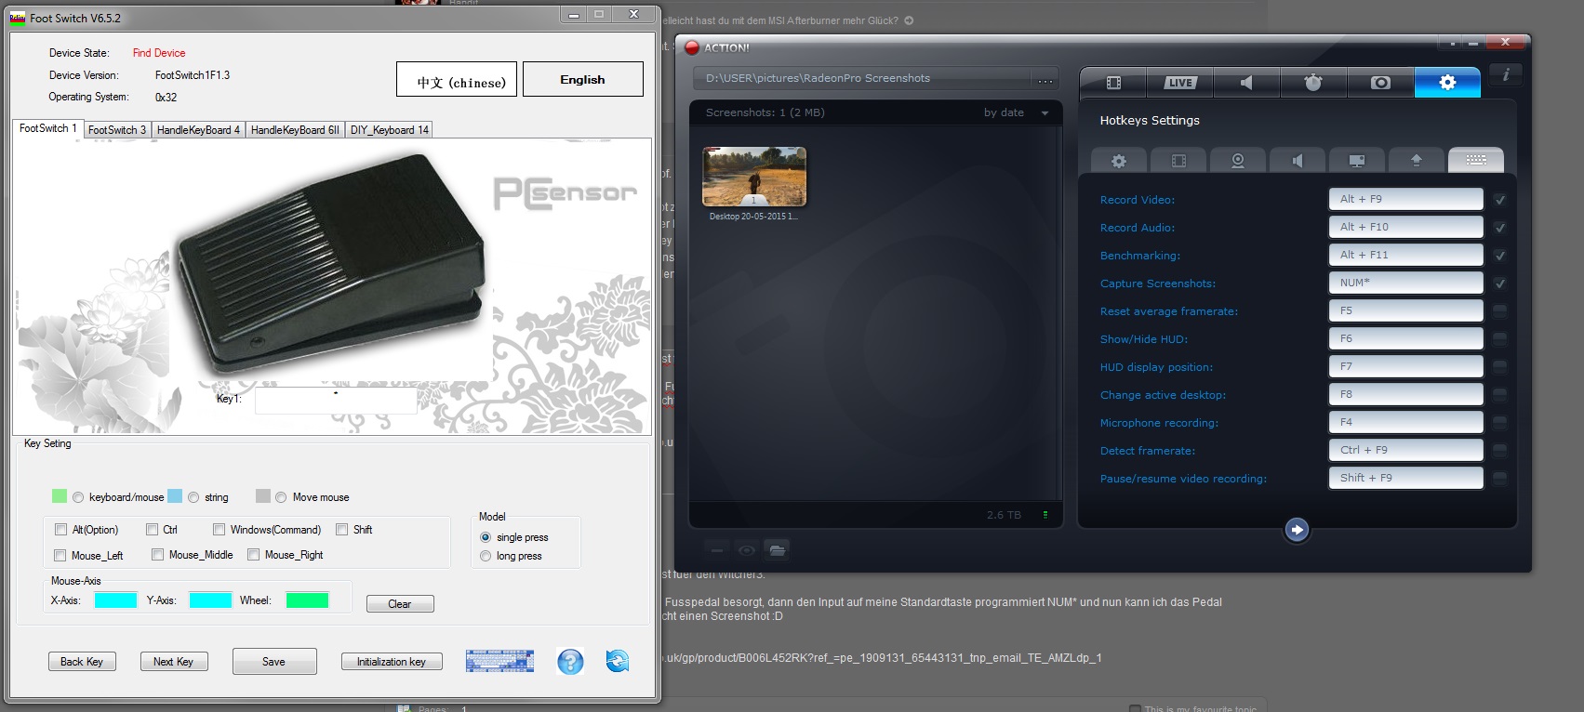
Task: Open audio settings speaker sub-tab
Action: click(x=1298, y=161)
